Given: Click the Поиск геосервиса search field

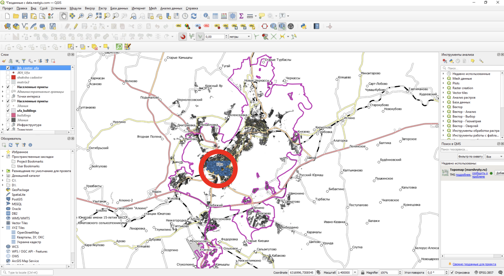Looking at the screenshot, I should click(472, 150).
